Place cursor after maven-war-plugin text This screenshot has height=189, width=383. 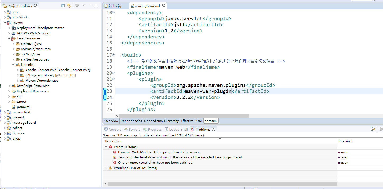pos(231,91)
